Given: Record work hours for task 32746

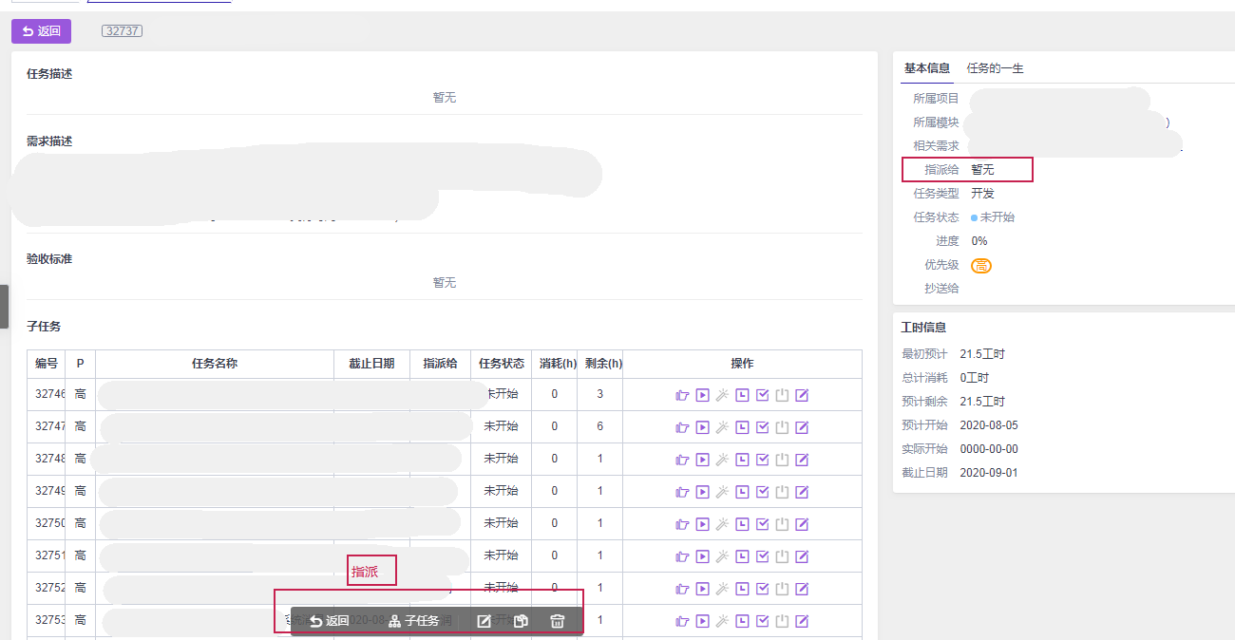Looking at the screenshot, I should pos(742,395).
